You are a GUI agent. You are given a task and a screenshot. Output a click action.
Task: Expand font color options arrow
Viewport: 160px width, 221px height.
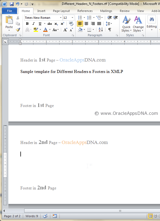click(50, 30)
